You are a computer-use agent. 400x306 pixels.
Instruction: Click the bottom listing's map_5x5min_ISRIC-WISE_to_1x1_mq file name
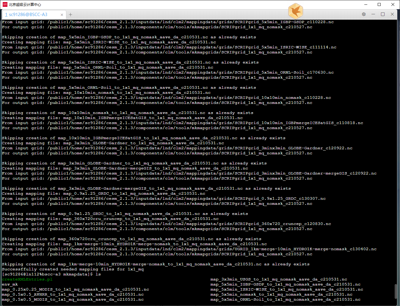[x=287, y=289]
